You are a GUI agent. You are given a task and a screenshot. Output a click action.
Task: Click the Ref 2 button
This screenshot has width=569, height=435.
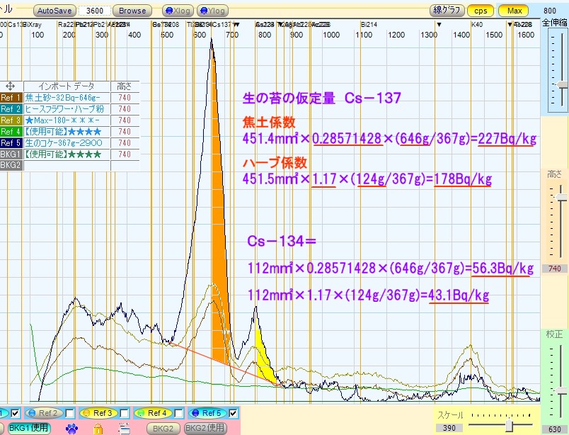[x=44, y=413]
